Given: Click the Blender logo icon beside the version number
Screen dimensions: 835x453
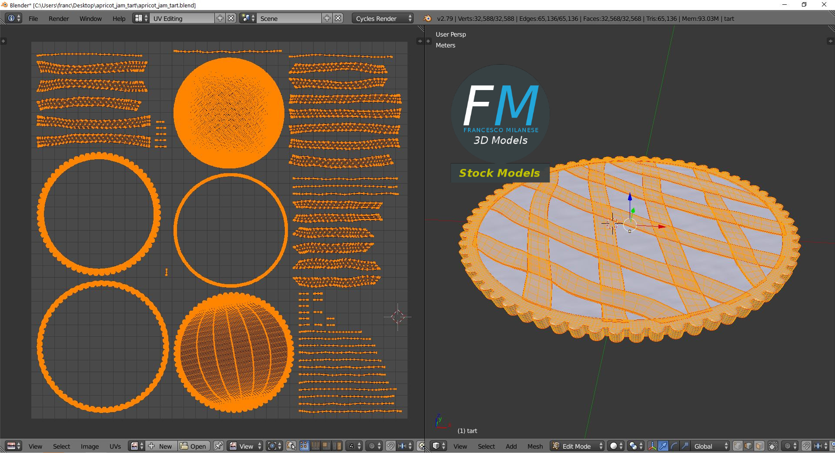Looking at the screenshot, I should [x=428, y=18].
